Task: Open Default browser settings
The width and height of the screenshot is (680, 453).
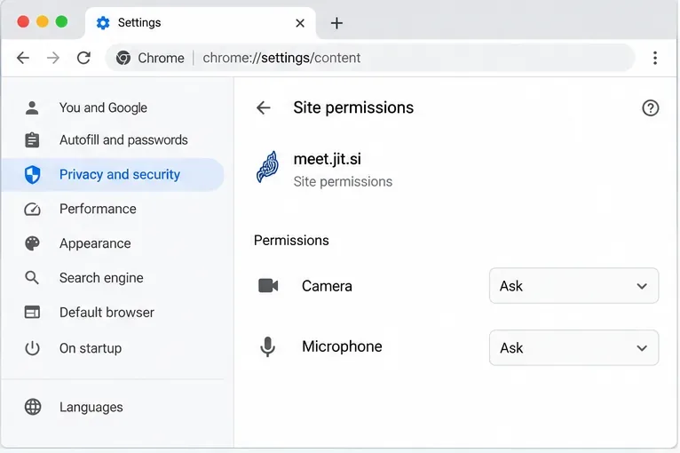Action: click(113, 313)
